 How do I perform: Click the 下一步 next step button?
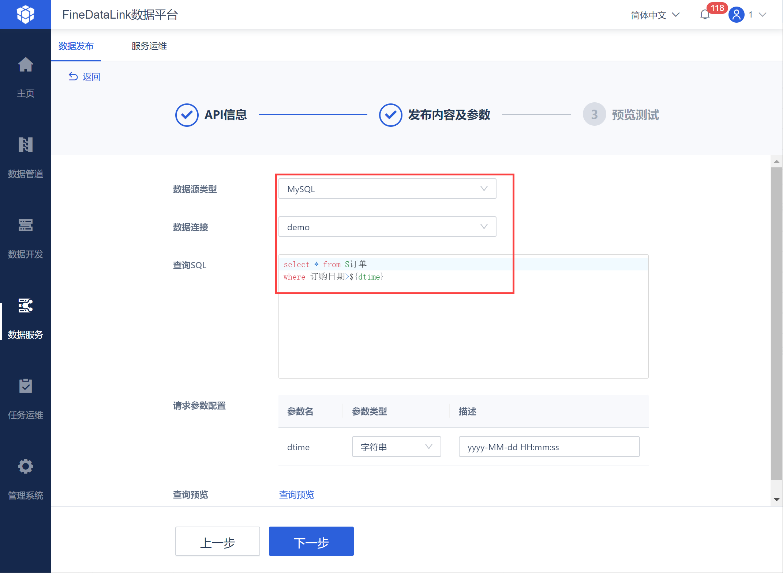pyautogui.click(x=311, y=542)
